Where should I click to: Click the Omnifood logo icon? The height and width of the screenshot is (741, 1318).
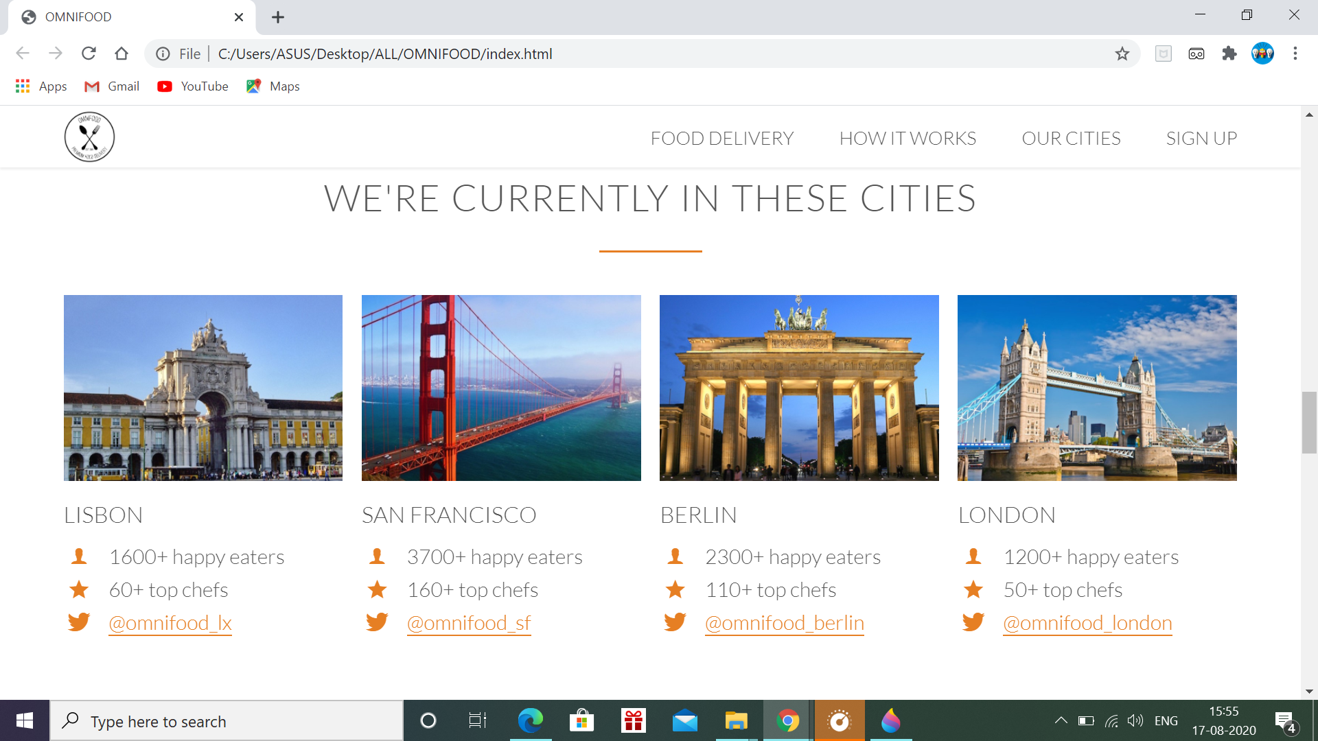[x=89, y=137]
